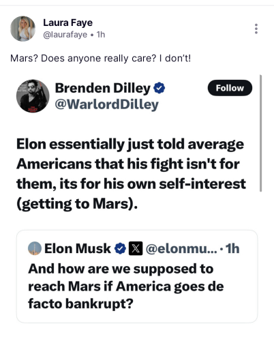Open the @WarlordDilley handle
Image resolution: width=274 pixels, height=341 pixels.
(x=107, y=105)
